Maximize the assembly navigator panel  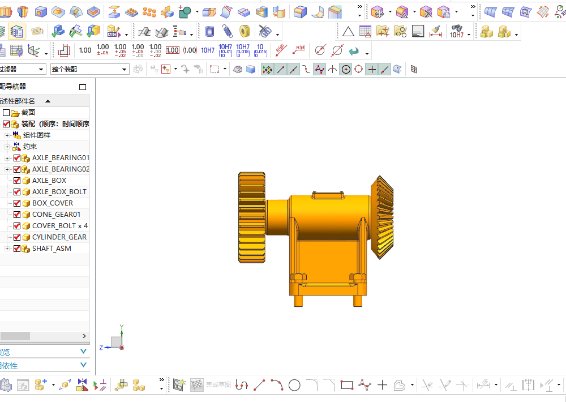coord(83,87)
